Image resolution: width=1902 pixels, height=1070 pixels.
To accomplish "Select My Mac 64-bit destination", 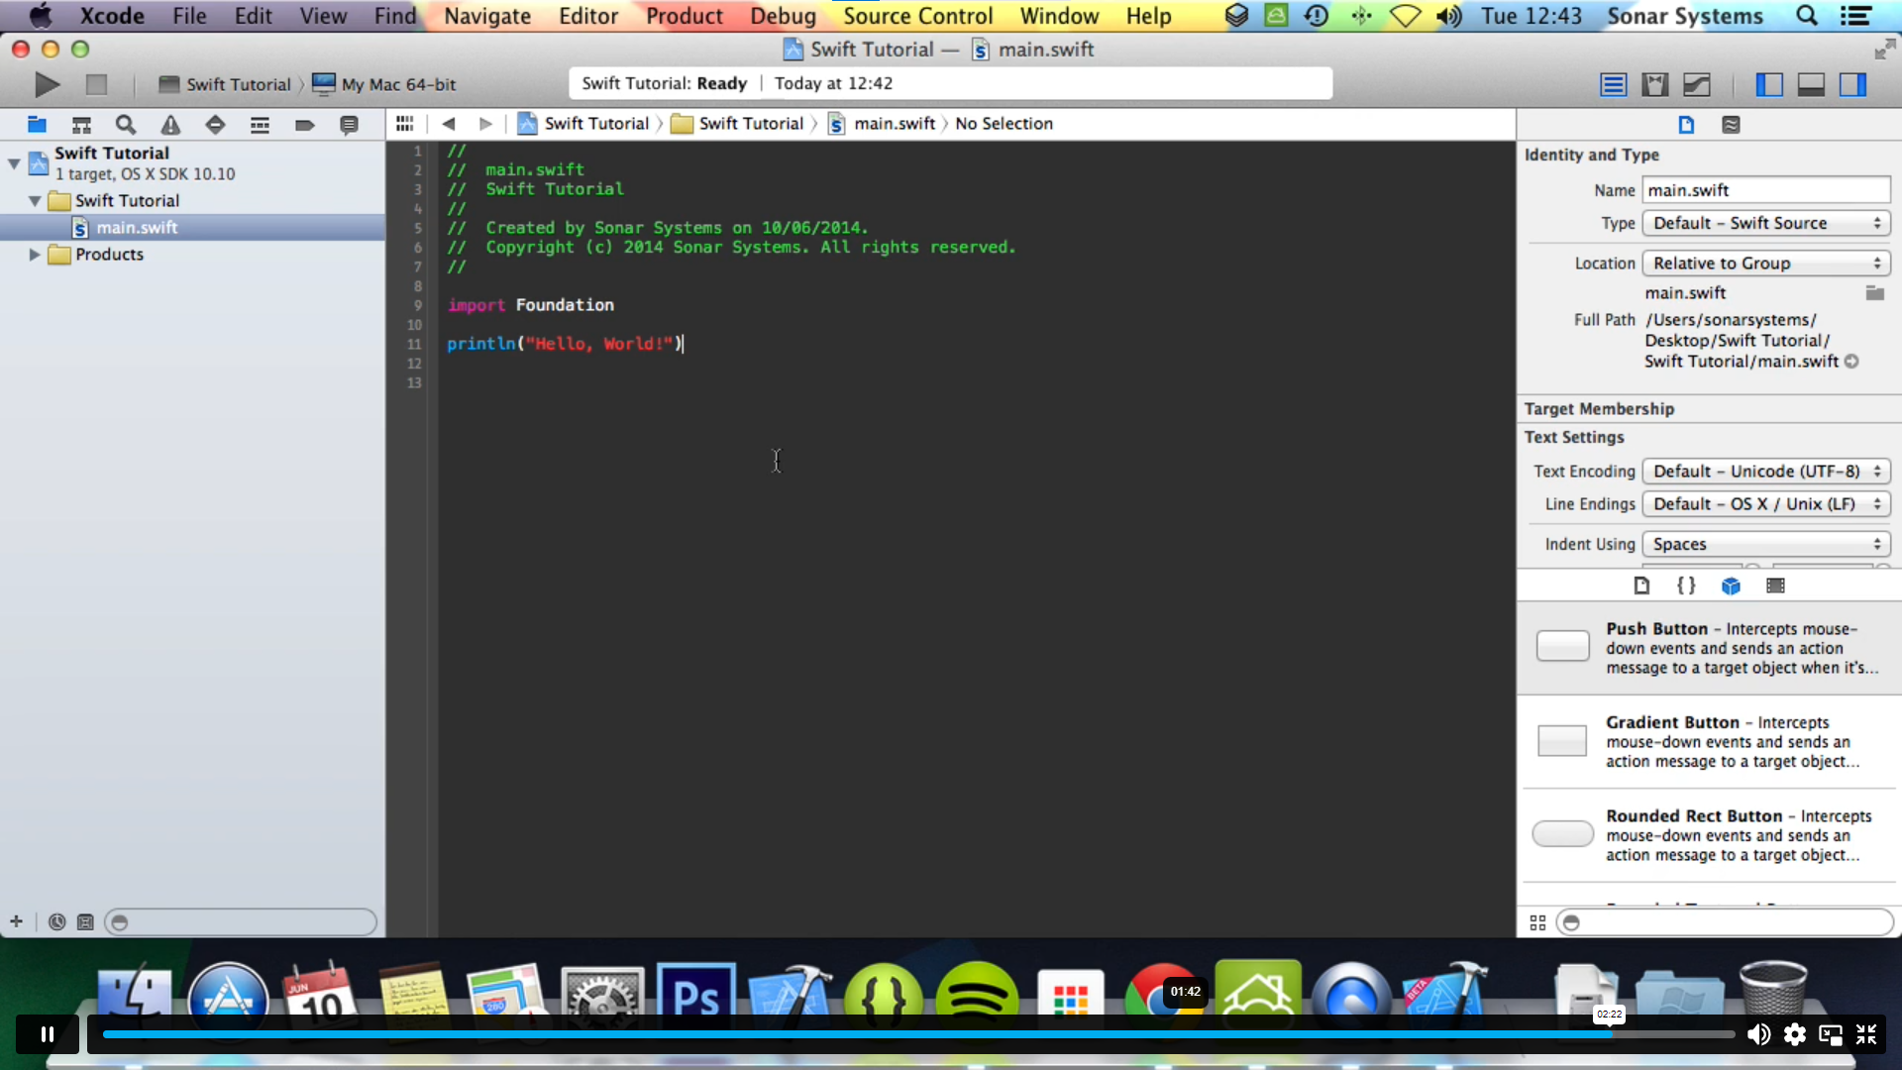I will point(384,84).
